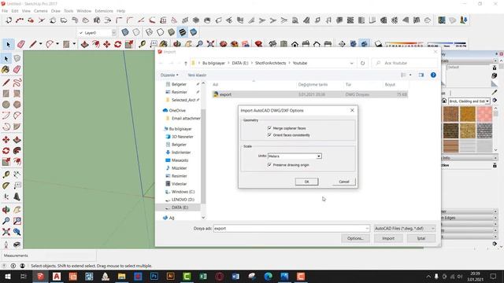Toggle Merge coplanar faces checkbox
This screenshot has height=283, width=504.
click(x=269, y=128)
